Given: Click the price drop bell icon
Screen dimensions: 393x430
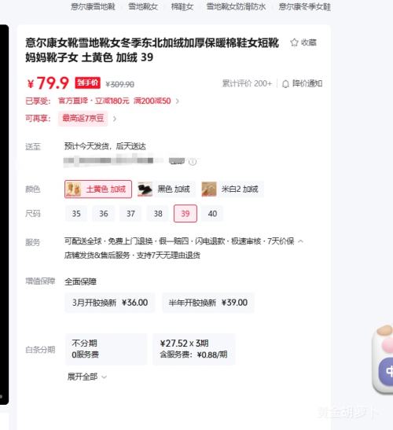Looking at the screenshot, I should click(x=285, y=83).
